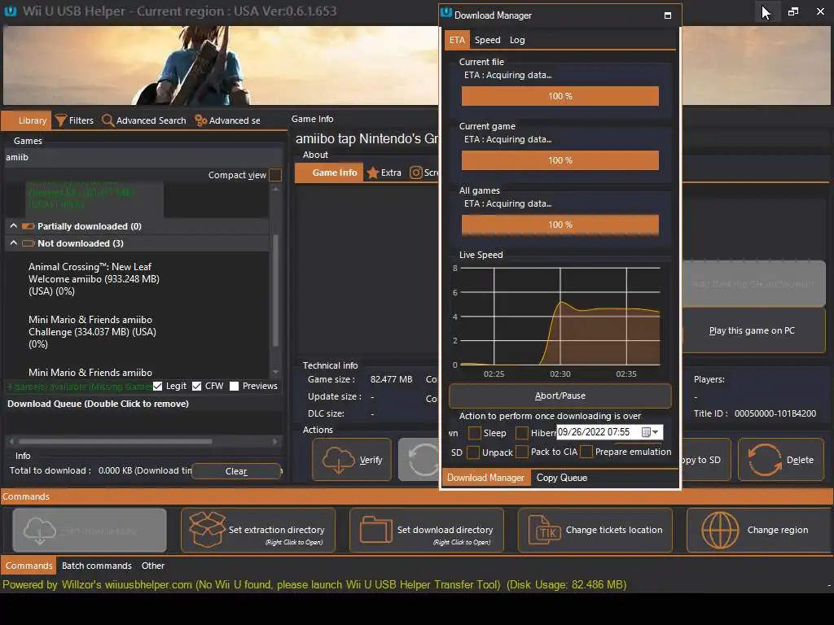Click the Advanced Search magnifier icon

point(108,120)
